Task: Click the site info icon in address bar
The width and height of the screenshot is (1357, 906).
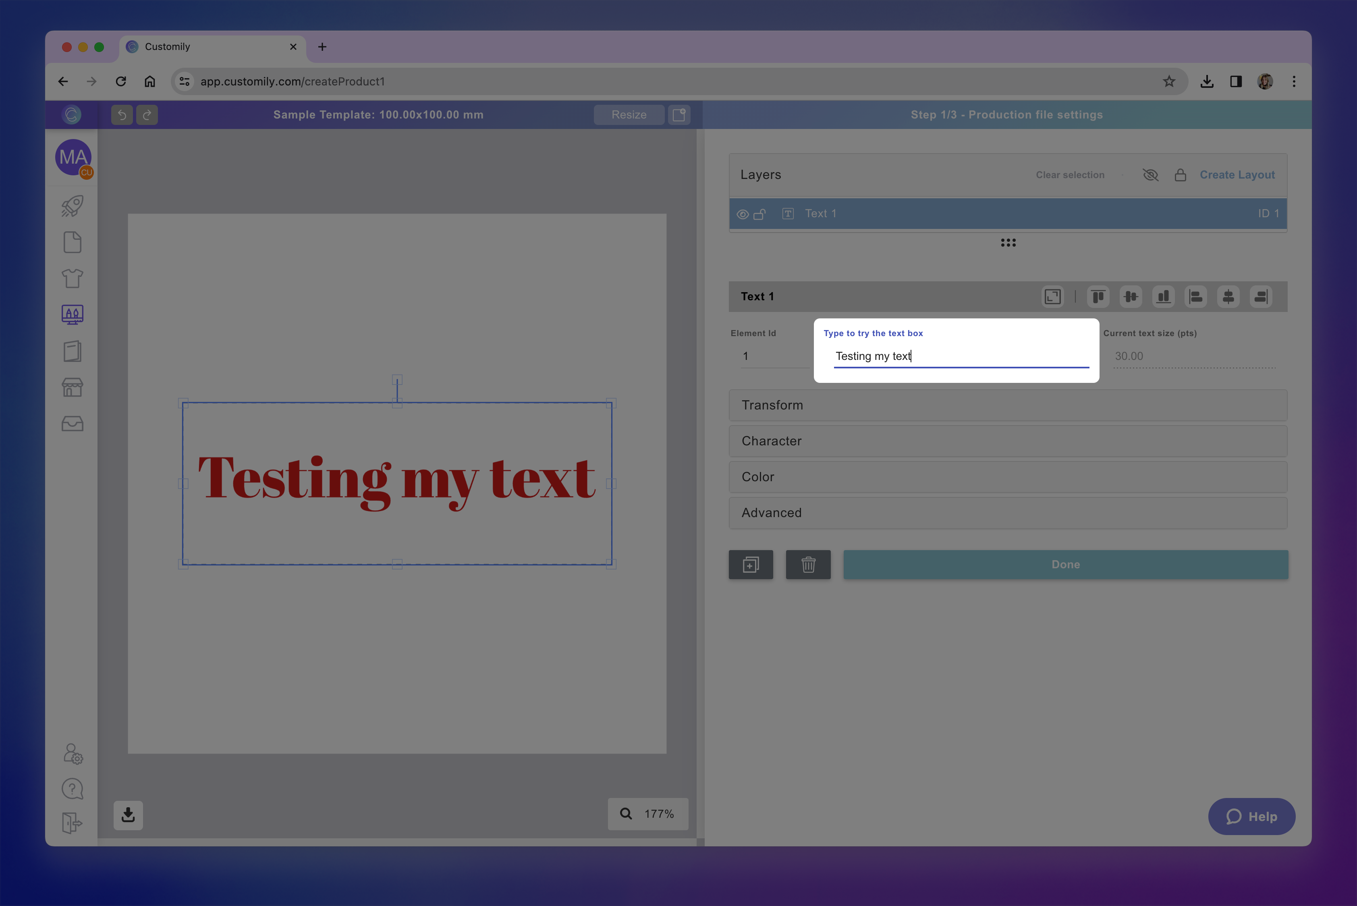Action: pos(184,81)
